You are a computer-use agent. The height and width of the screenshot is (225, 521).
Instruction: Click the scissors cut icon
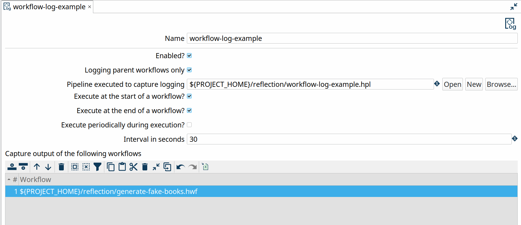[134, 167]
